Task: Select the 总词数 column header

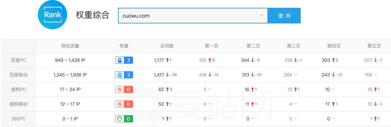Action: (x=167, y=46)
